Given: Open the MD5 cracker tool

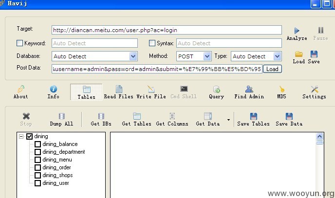Looking at the screenshot, I should click(281, 92).
